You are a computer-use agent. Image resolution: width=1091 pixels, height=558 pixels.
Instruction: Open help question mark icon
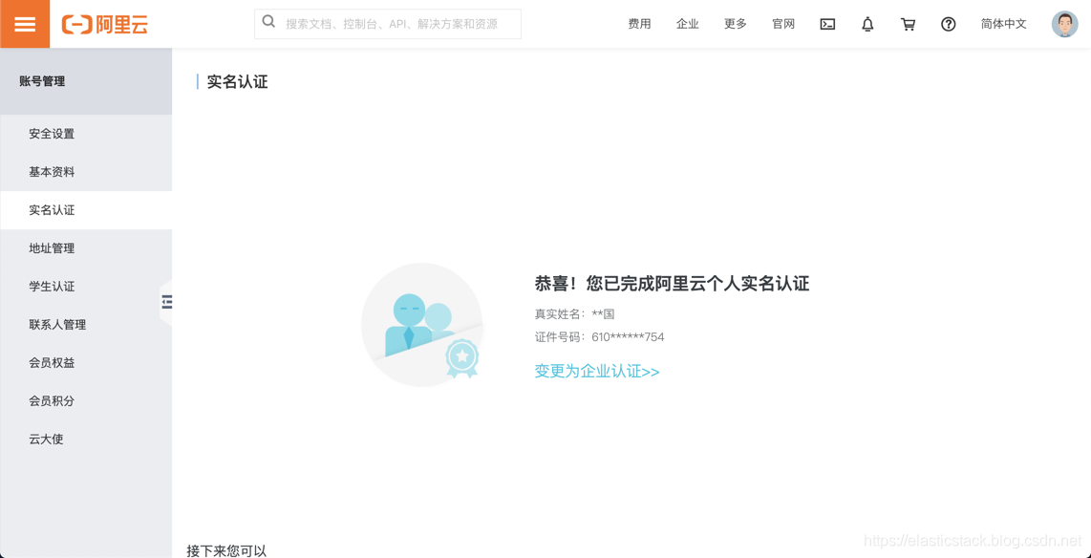(x=949, y=24)
